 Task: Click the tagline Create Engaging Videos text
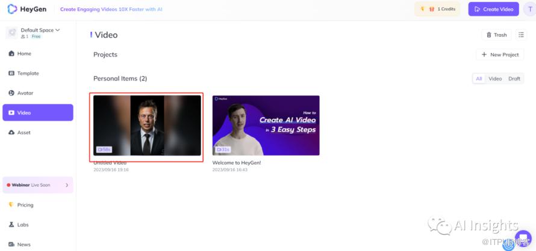[111, 9]
